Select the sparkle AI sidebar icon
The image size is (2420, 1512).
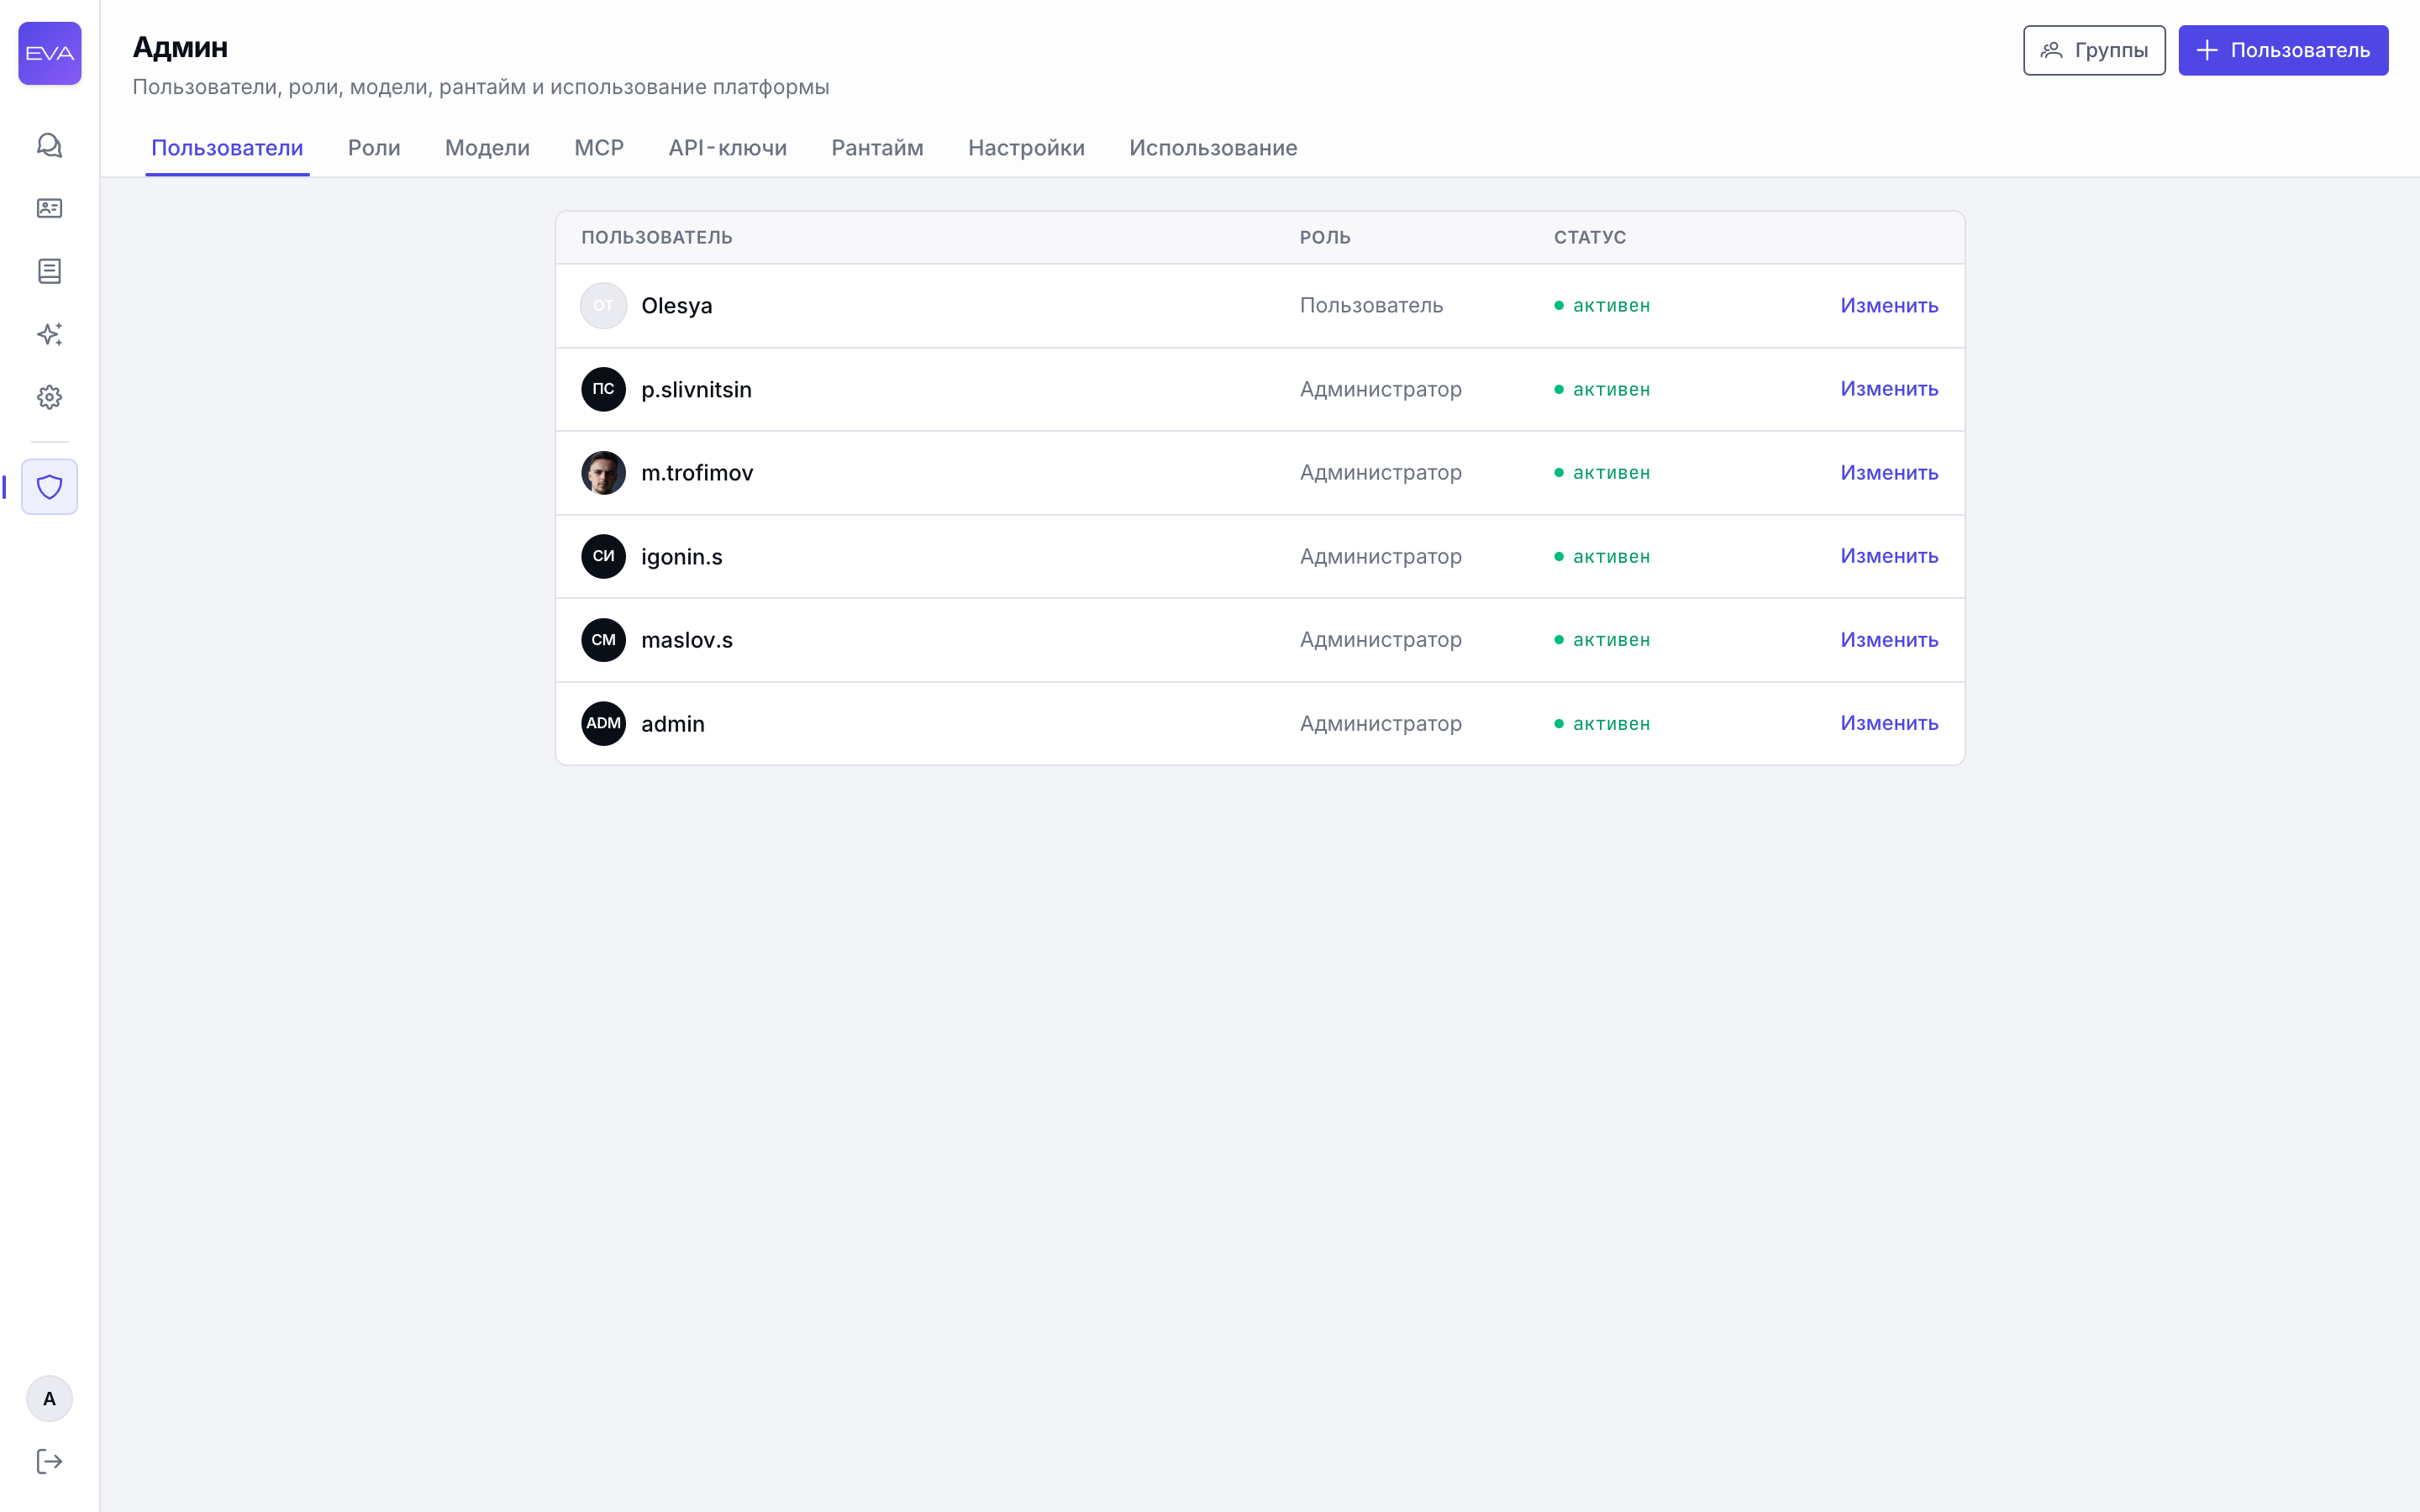(x=49, y=334)
